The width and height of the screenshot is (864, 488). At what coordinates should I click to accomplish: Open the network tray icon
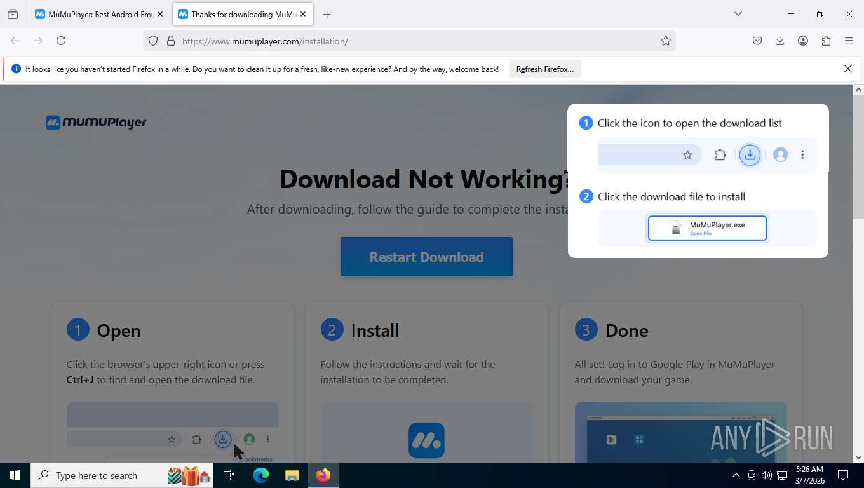pyautogui.click(x=782, y=475)
